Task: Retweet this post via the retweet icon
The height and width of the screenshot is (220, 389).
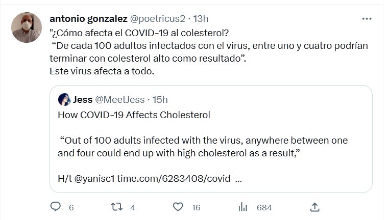Action: [116, 207]
